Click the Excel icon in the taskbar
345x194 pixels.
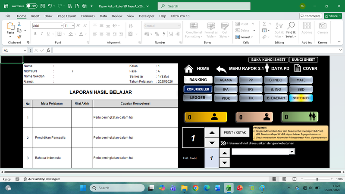(229, 188)
